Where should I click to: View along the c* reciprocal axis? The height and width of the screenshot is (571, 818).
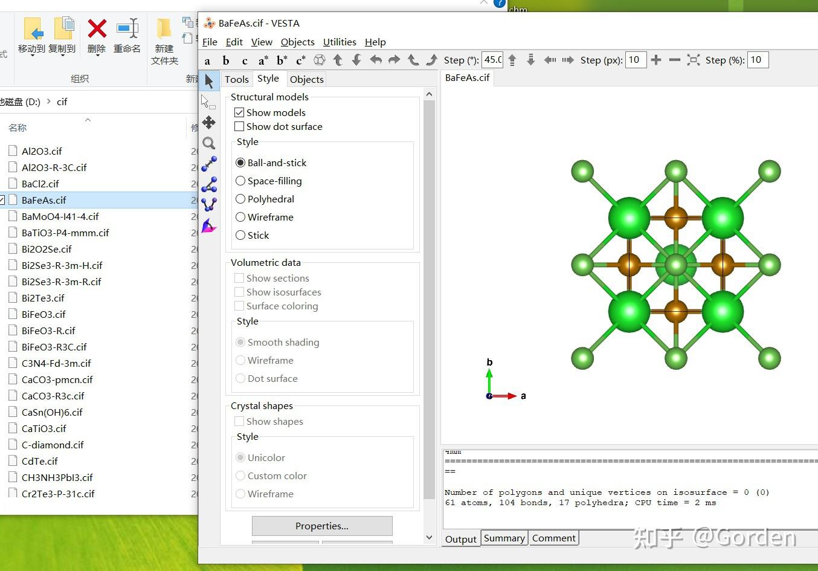tap(301, 60)
